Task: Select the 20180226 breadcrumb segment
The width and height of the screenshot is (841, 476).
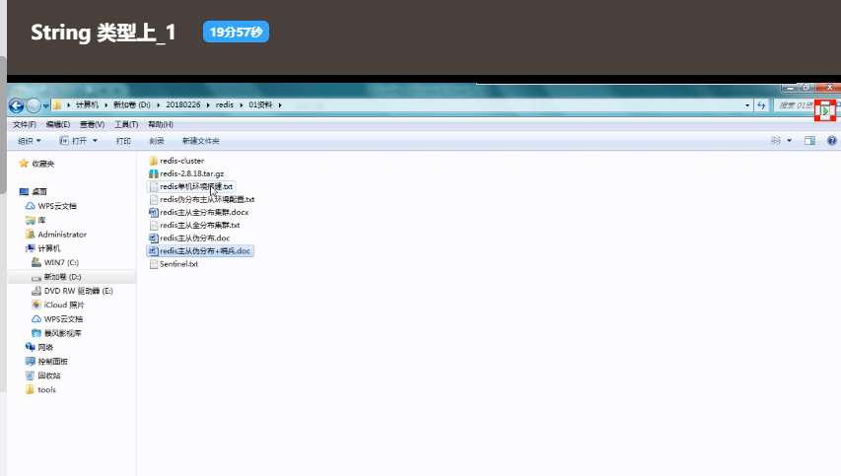Action: coord(183,104)
